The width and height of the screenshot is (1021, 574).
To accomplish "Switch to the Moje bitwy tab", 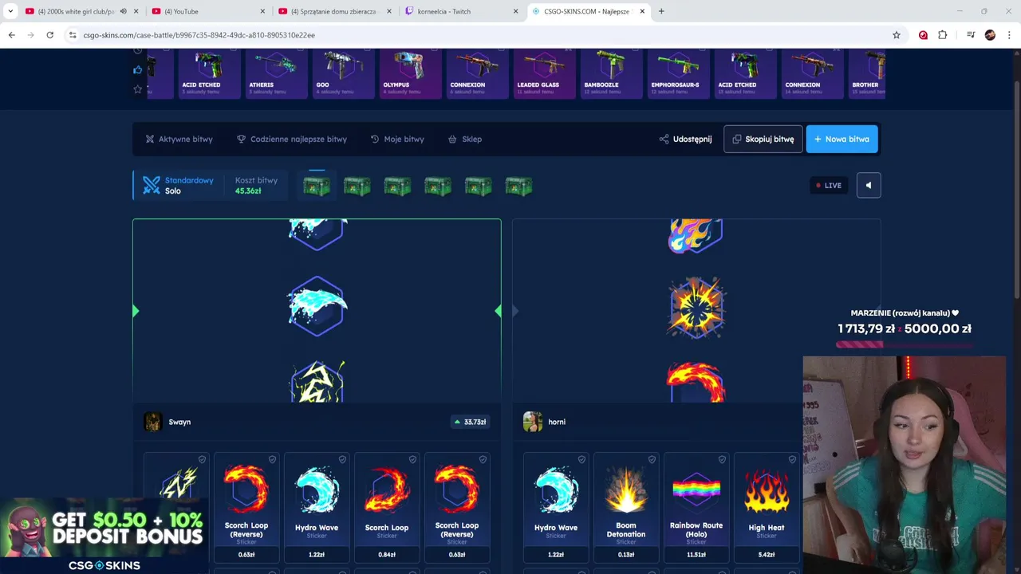I will click(397, 139).
